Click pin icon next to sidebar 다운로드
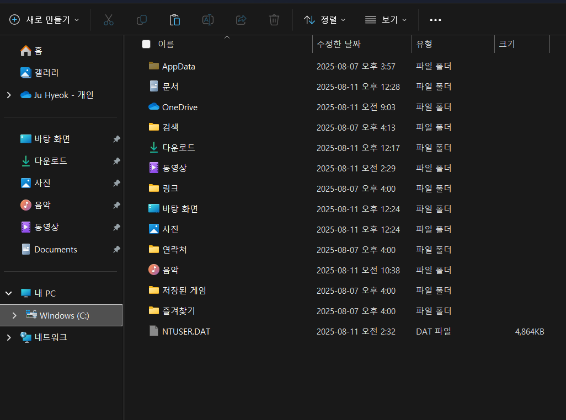Screen dimensions: 566x420 point(116,161)
